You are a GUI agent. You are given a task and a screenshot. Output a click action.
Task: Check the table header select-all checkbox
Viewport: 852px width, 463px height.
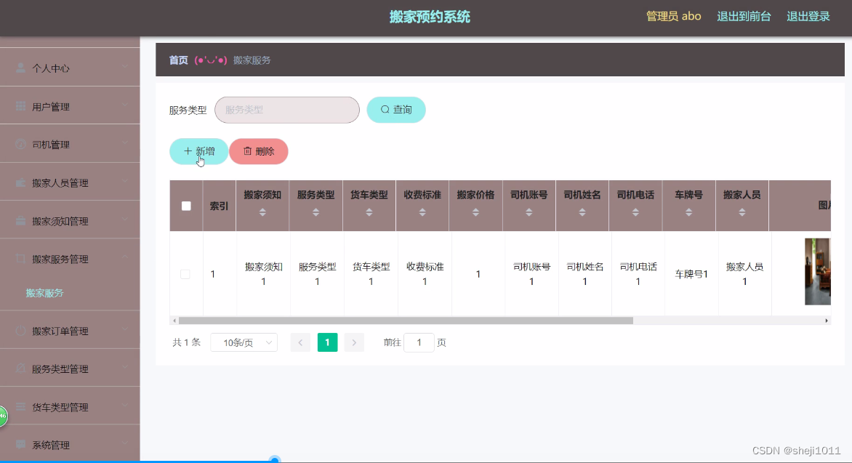pyautogui.click(x=185, y=204)
